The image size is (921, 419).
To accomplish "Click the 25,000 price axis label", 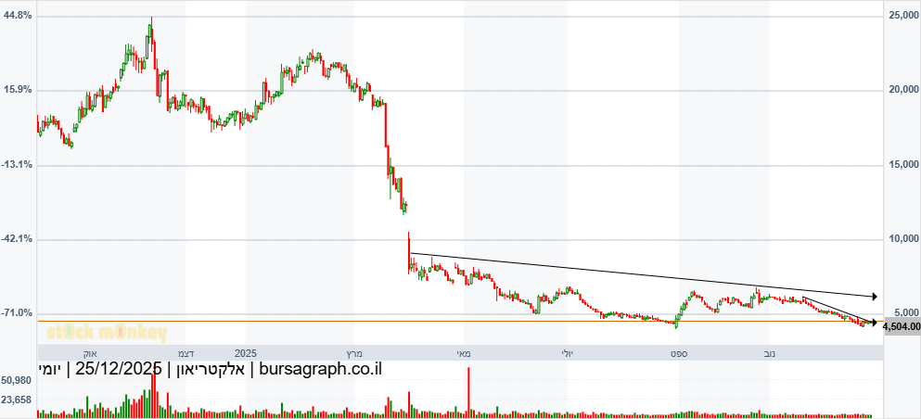I will click(x=903, y=16).
